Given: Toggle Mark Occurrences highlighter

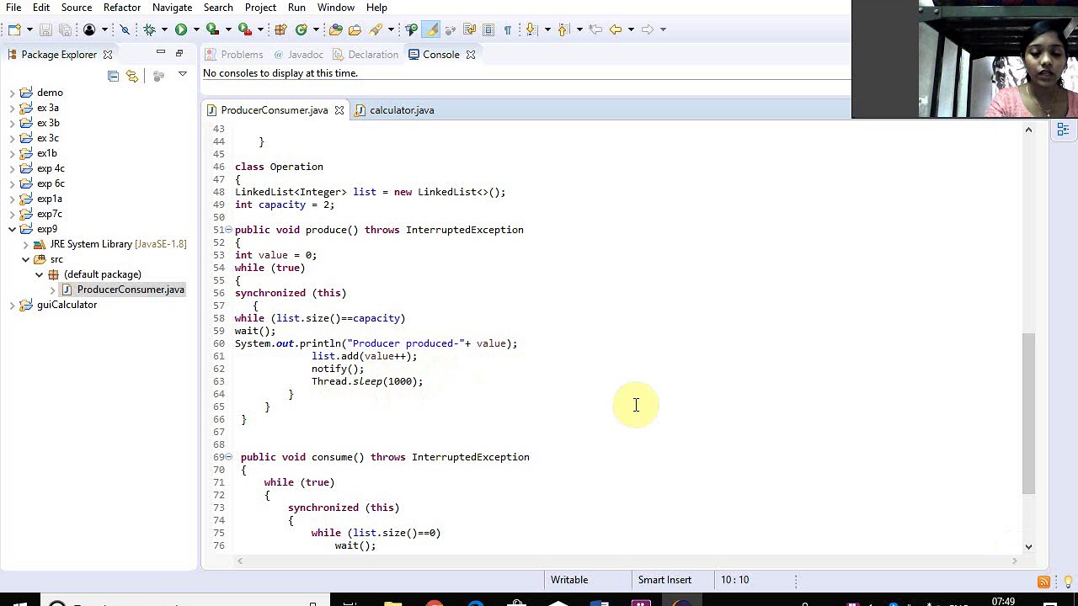Looking at the screenshot, I should [430, 29].
